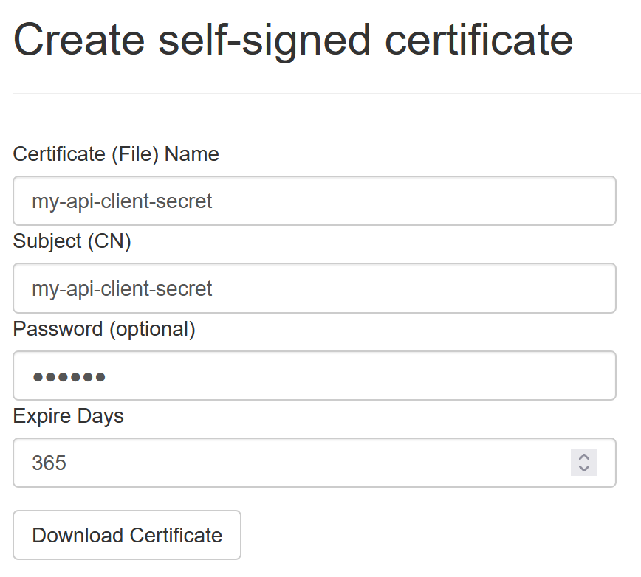Click the divider line below the heading

tap(325, 94)
